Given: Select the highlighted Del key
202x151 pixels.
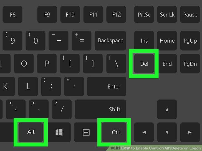Looking at the screenshot, I should click(x=144, y=64).
